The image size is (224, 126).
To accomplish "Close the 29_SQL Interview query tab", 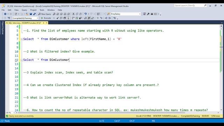I will [x=47, y=23].
